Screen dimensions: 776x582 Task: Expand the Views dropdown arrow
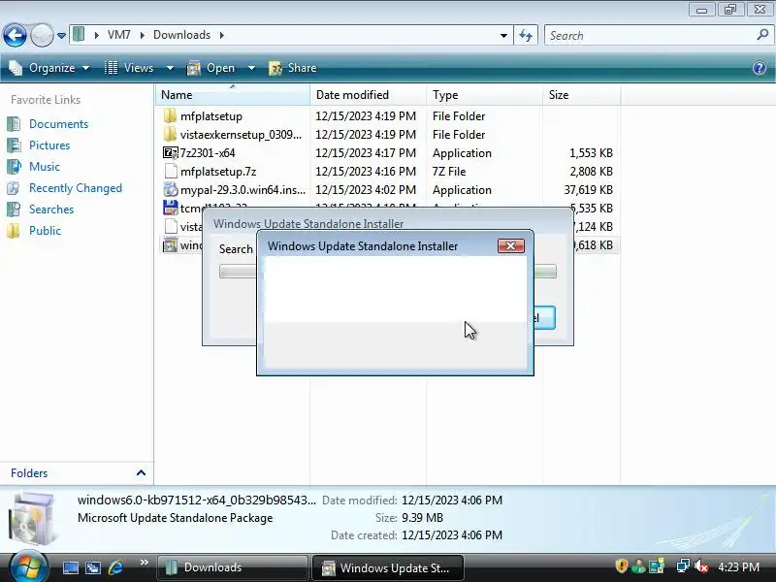170,68
